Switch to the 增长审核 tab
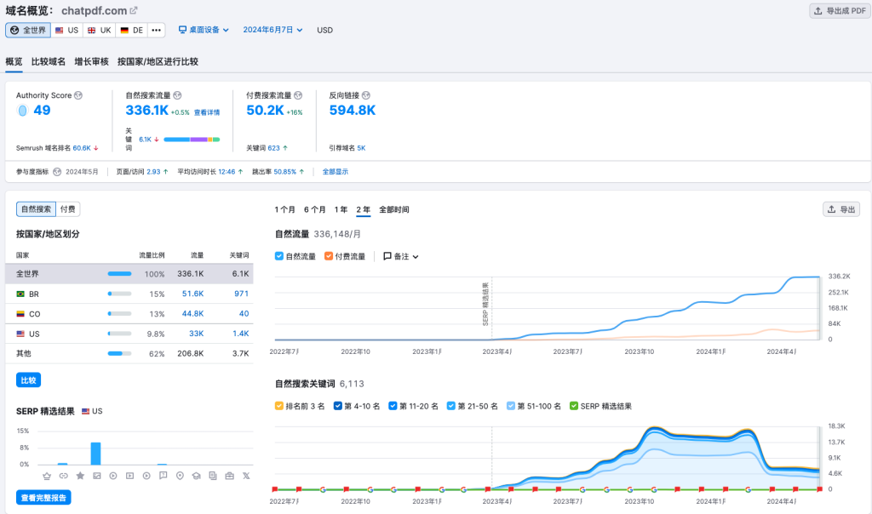This screenshot has height=514, width=872. (x=92, y=61)
